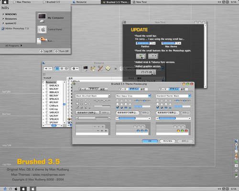Select the SABLACK folder in tree

click(54, 112)
